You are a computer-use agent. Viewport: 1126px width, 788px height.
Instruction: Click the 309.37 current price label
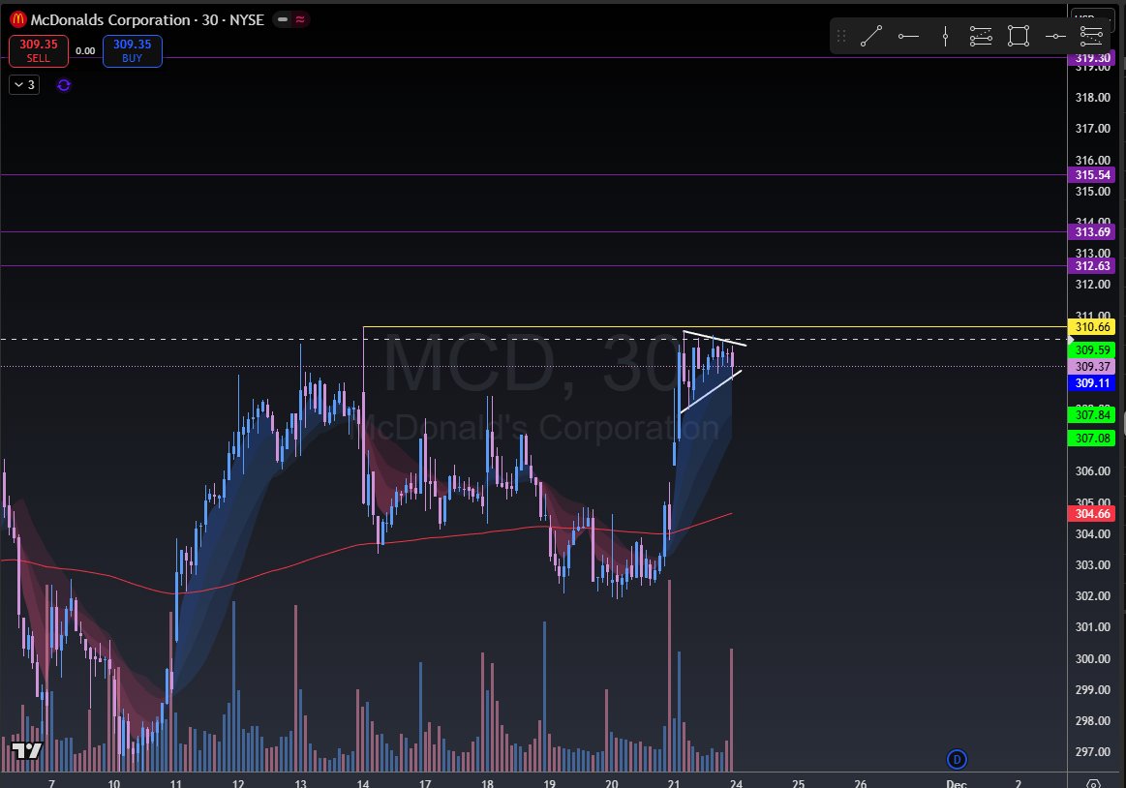click(1092, 366)
